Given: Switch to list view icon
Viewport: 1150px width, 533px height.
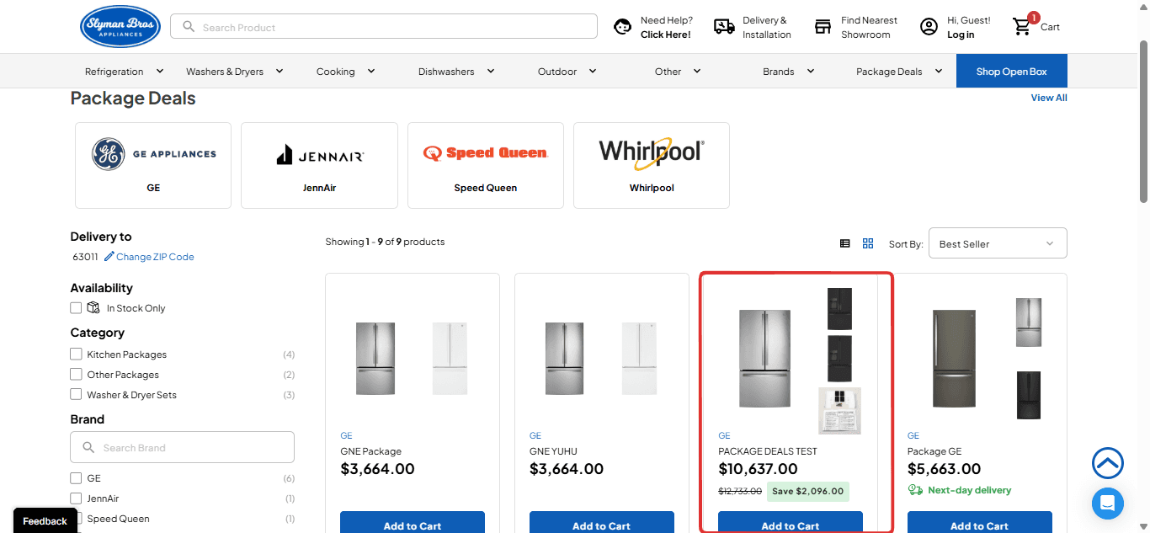Looking at the screenshot, I should [x=845, y=243].
